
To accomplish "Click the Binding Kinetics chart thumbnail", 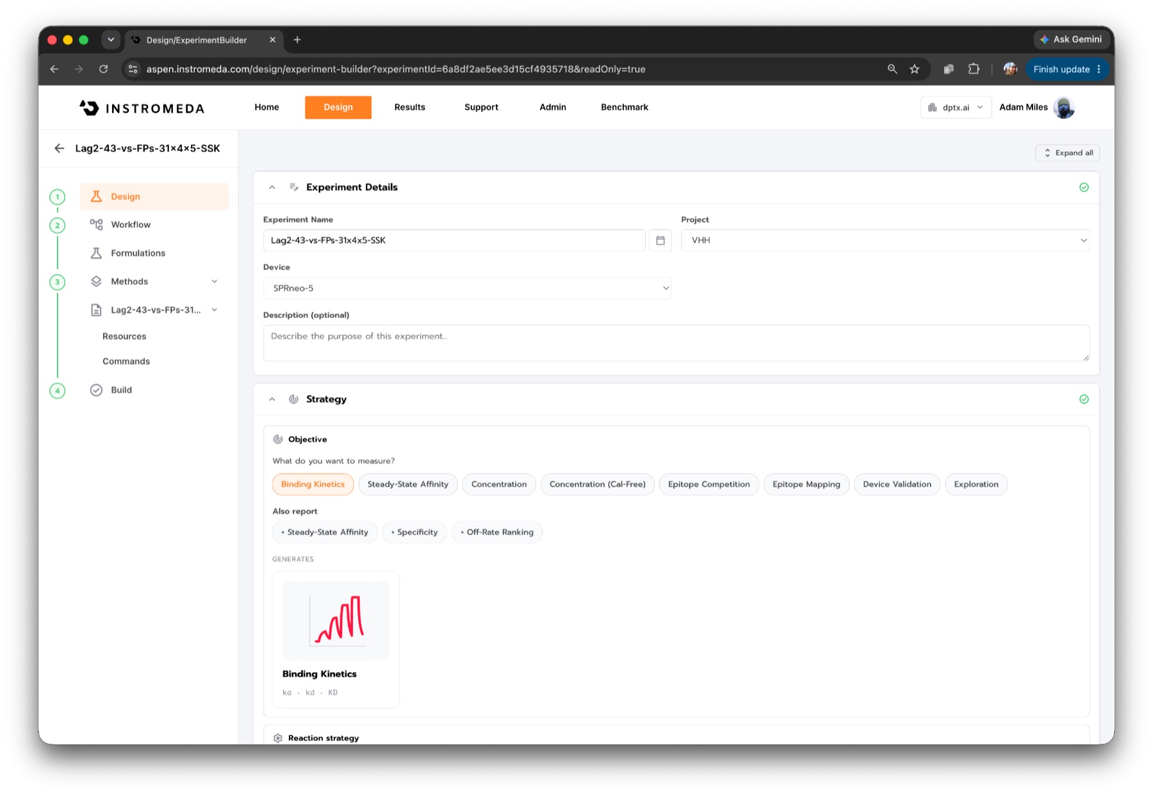I will (336, 621).
